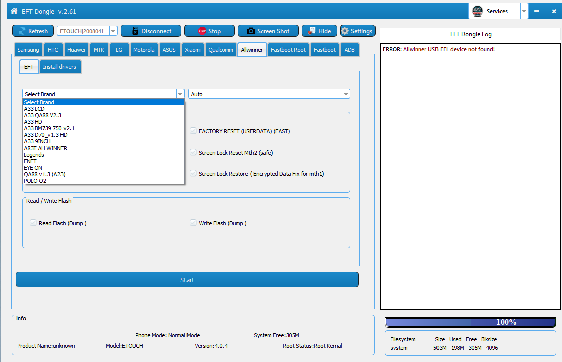
Task: Click the Start button
Action: (187, 280)
